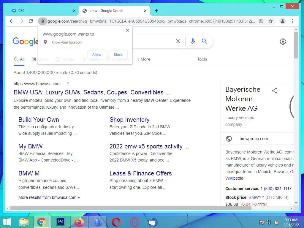
Task: Open the Windows Start menu
Action: tap(7, 222)
